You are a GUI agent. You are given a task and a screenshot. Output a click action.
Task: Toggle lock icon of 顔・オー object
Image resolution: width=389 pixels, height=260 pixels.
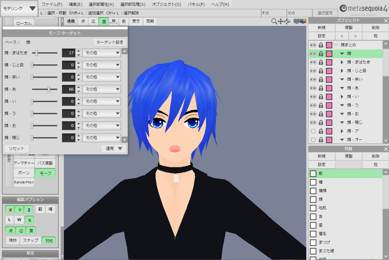point(321,140)
